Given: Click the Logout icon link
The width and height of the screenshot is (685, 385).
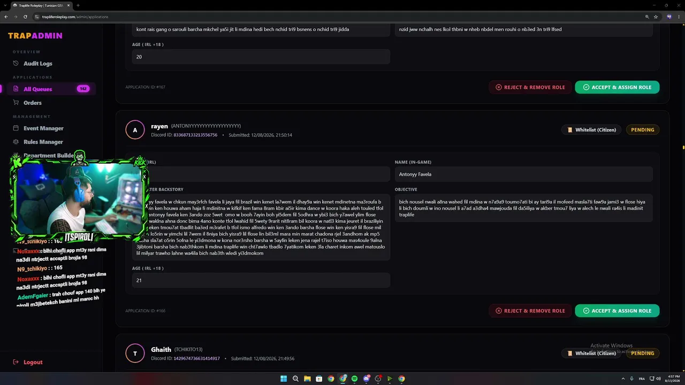Looking at the screenshot, I should tap(16, 362).
